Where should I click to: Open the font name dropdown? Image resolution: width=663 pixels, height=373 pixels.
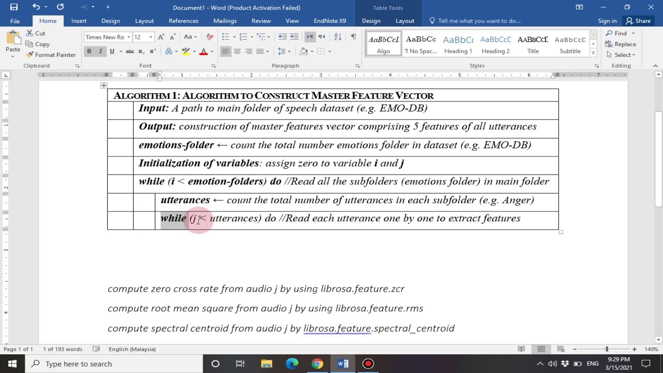129,37
